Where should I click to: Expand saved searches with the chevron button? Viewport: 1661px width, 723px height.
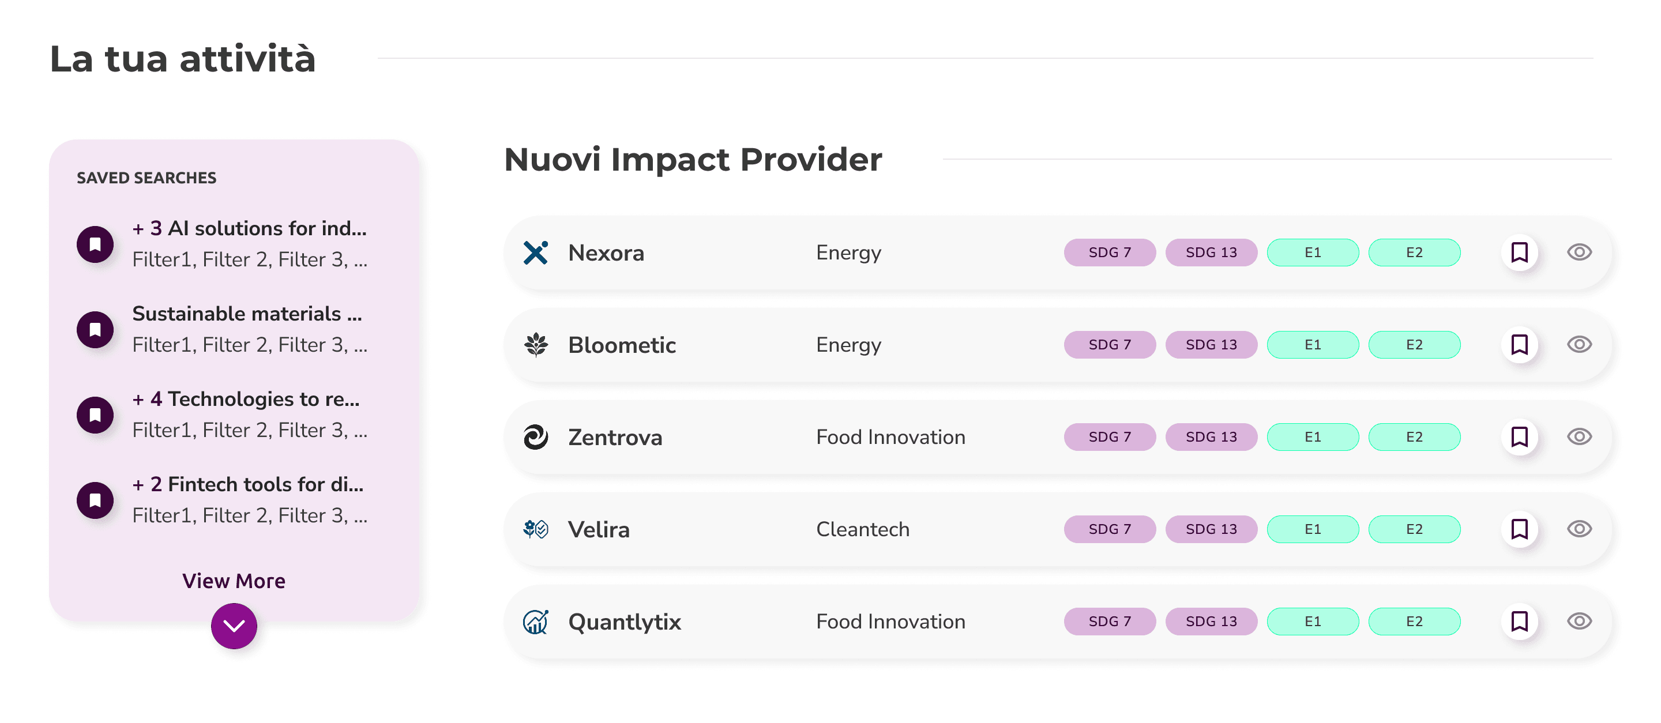pyautogui.click(x=234, y=626)
